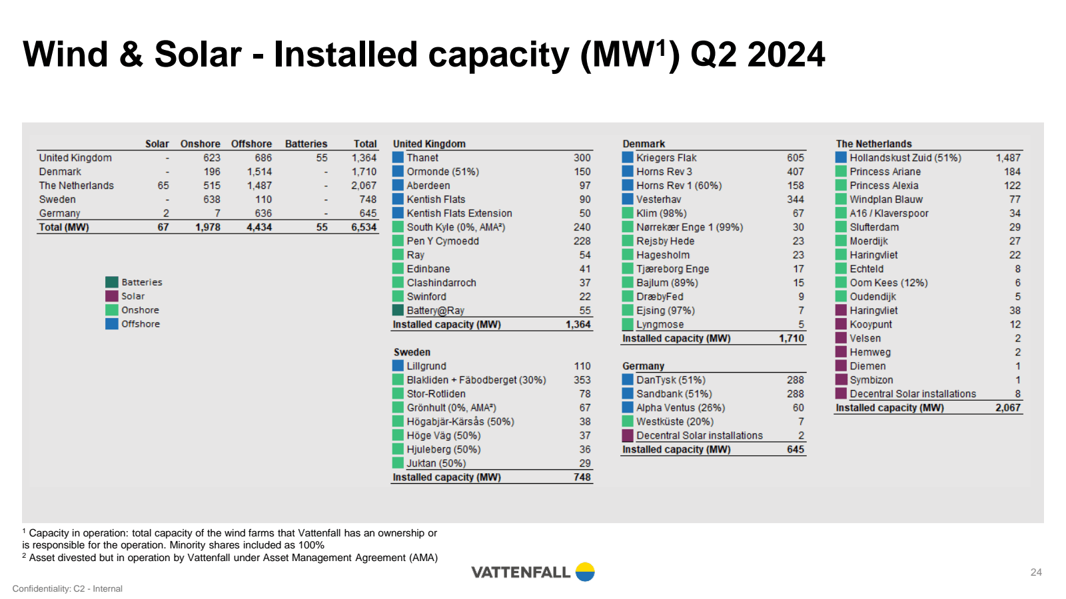1066x599 pixels.
Task: Click the blue square beside Lillgrund
Action: [x=398, y=366]
